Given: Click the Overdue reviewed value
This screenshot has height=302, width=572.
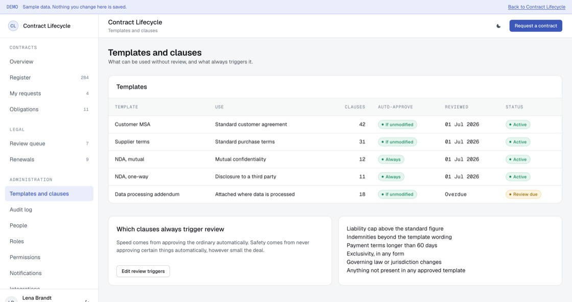Looking at the screenshot, I should (456, 194).
